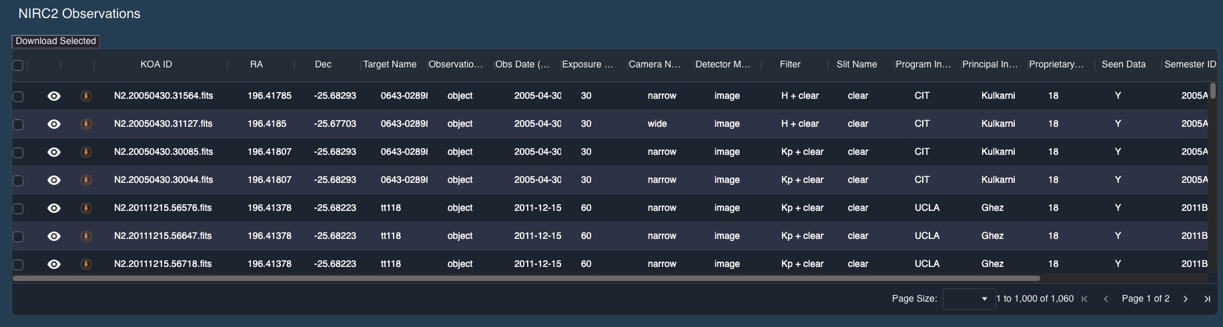
Task: Click the Download Selected button
Action: [x=56, y=41]
